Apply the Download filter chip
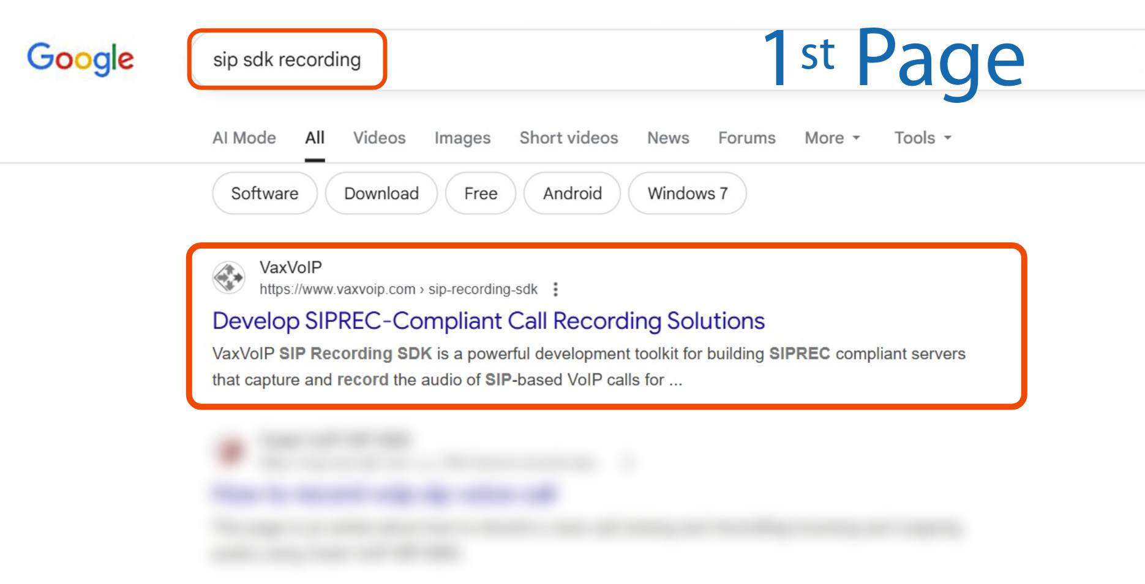 [381, 193]
